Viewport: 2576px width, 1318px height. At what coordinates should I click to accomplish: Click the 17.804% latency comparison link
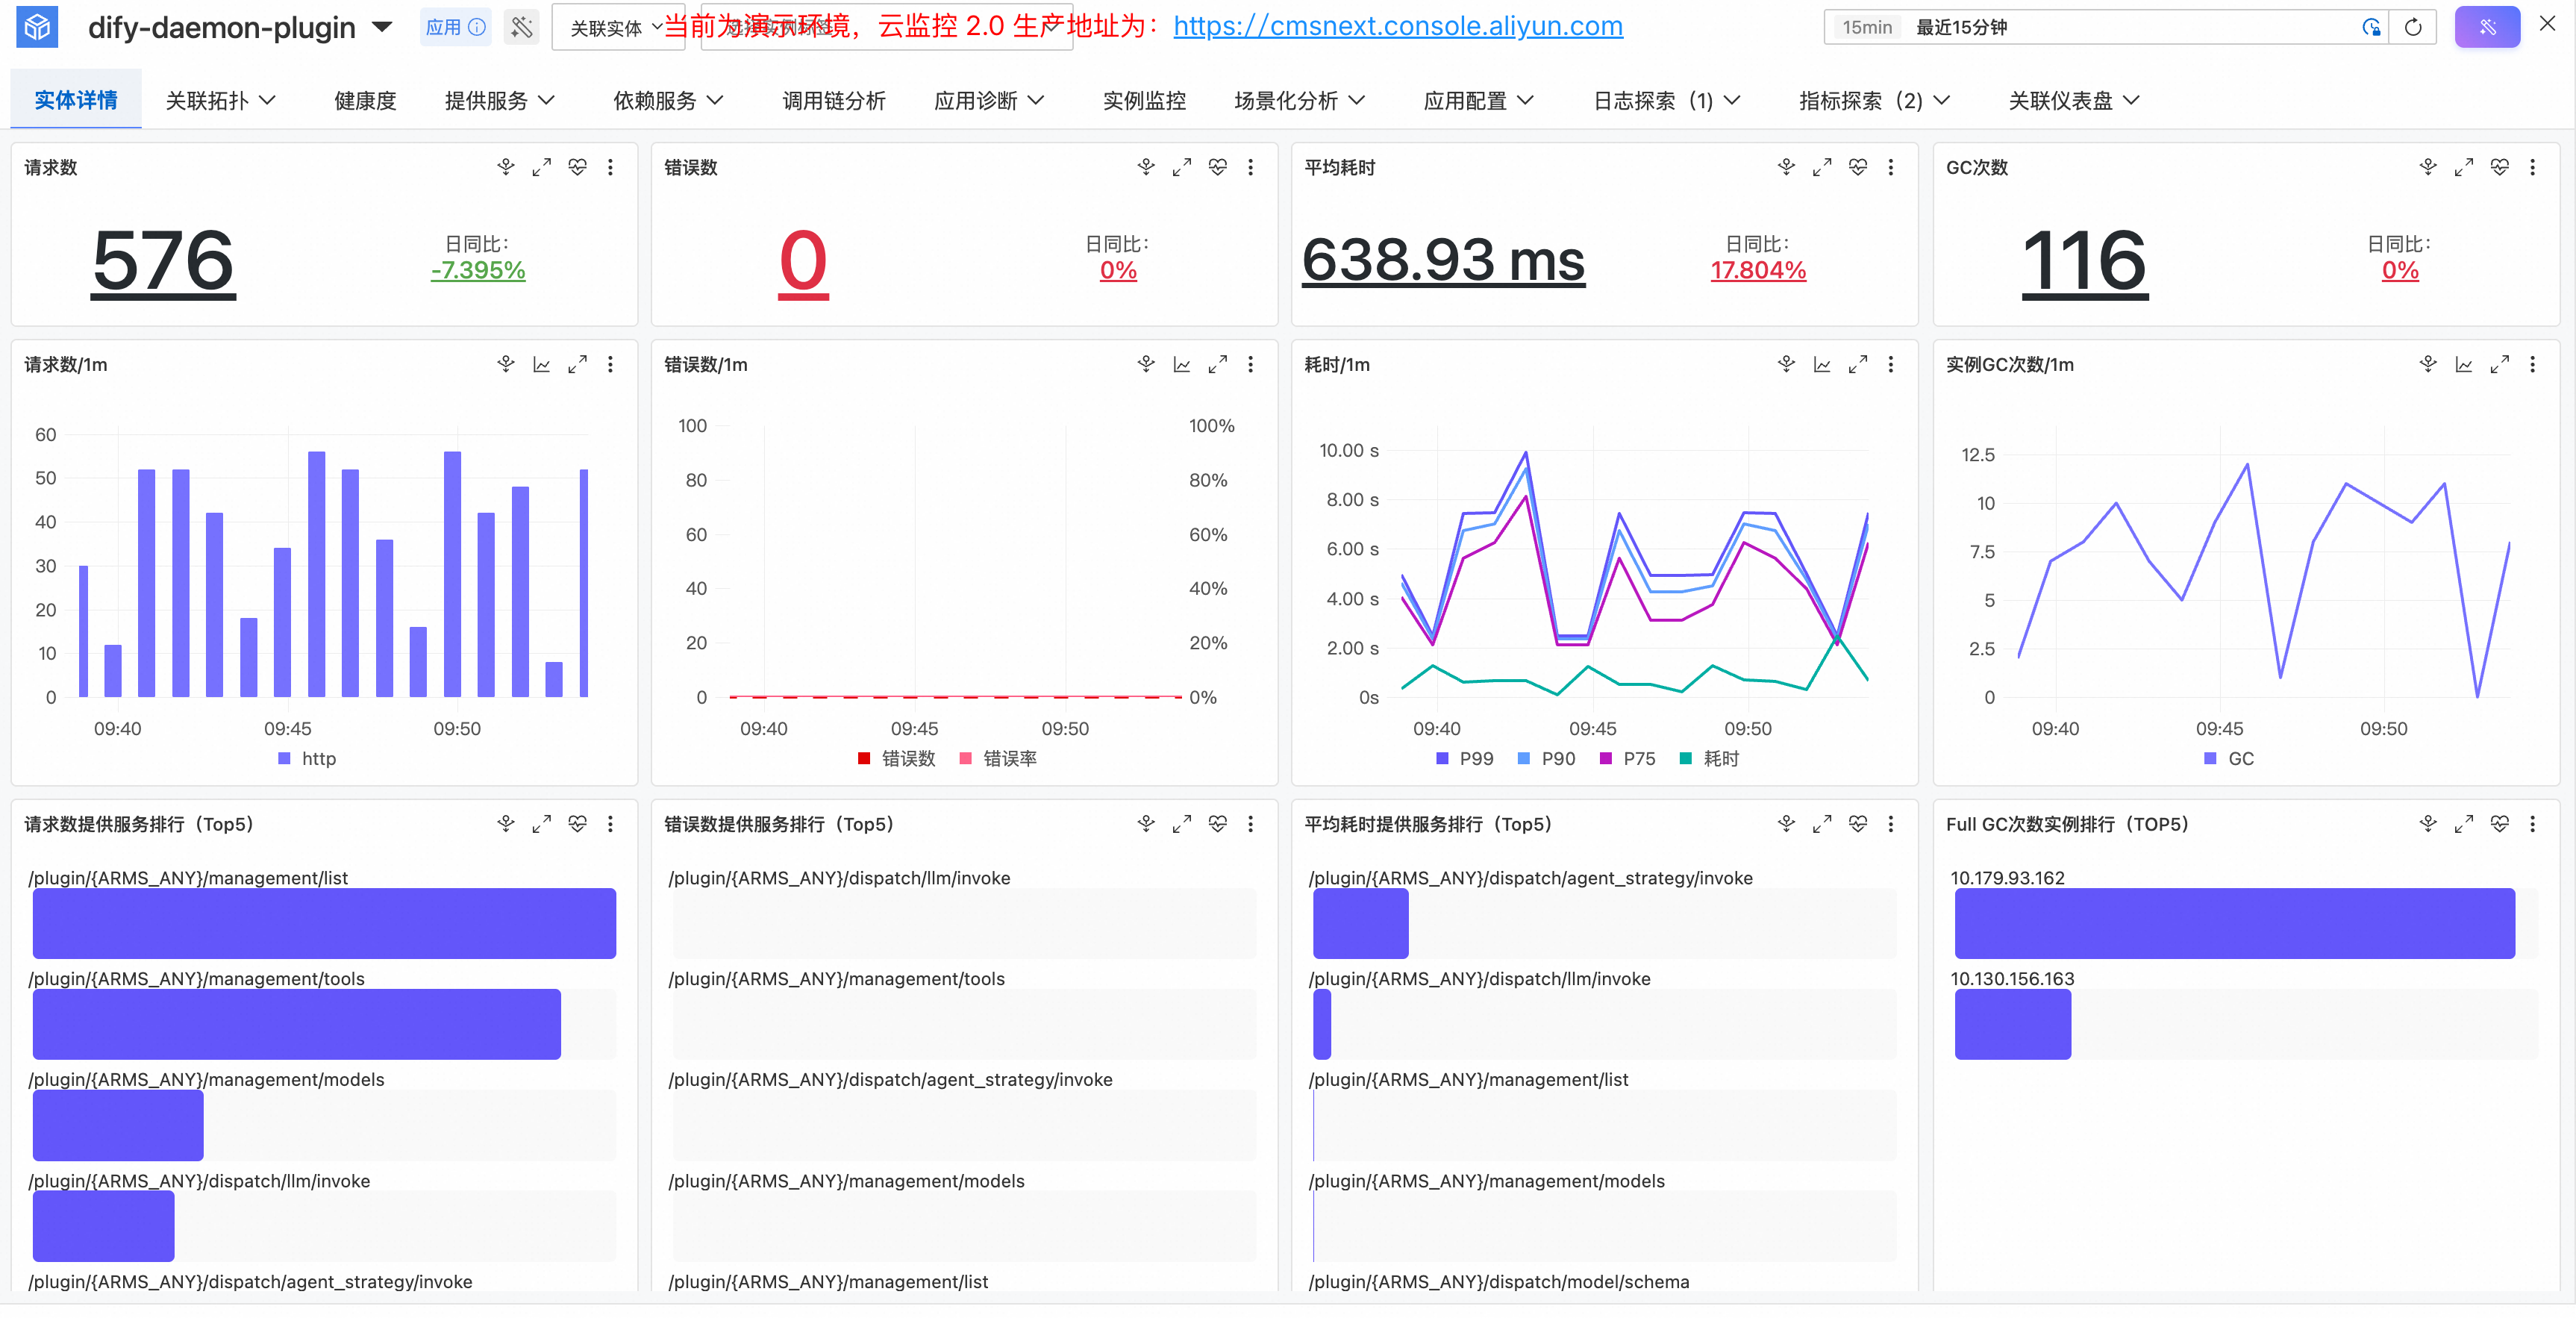(1758, 270)
